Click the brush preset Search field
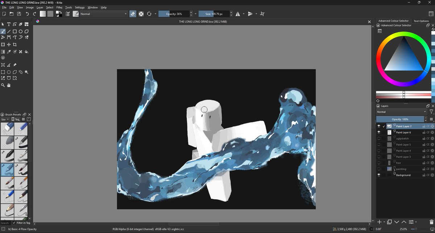Viewport: 435px width, 233px height. (x=5, y=223)
